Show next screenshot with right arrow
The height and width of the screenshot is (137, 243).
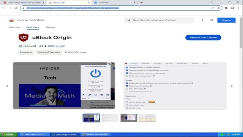[232, 86]
